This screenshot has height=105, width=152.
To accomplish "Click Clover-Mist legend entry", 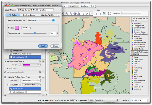I will coord(137,59).
